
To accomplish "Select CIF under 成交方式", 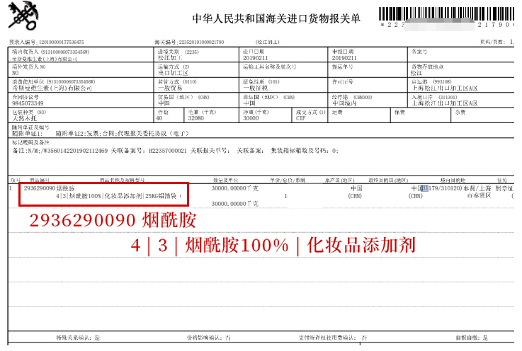I will point(300,118).
